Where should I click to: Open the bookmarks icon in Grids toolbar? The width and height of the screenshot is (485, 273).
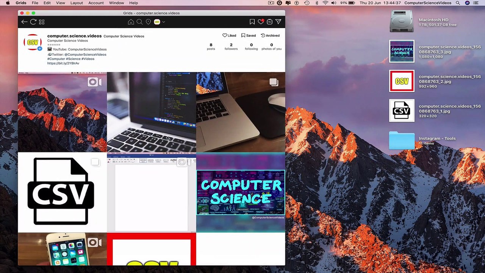252,22
